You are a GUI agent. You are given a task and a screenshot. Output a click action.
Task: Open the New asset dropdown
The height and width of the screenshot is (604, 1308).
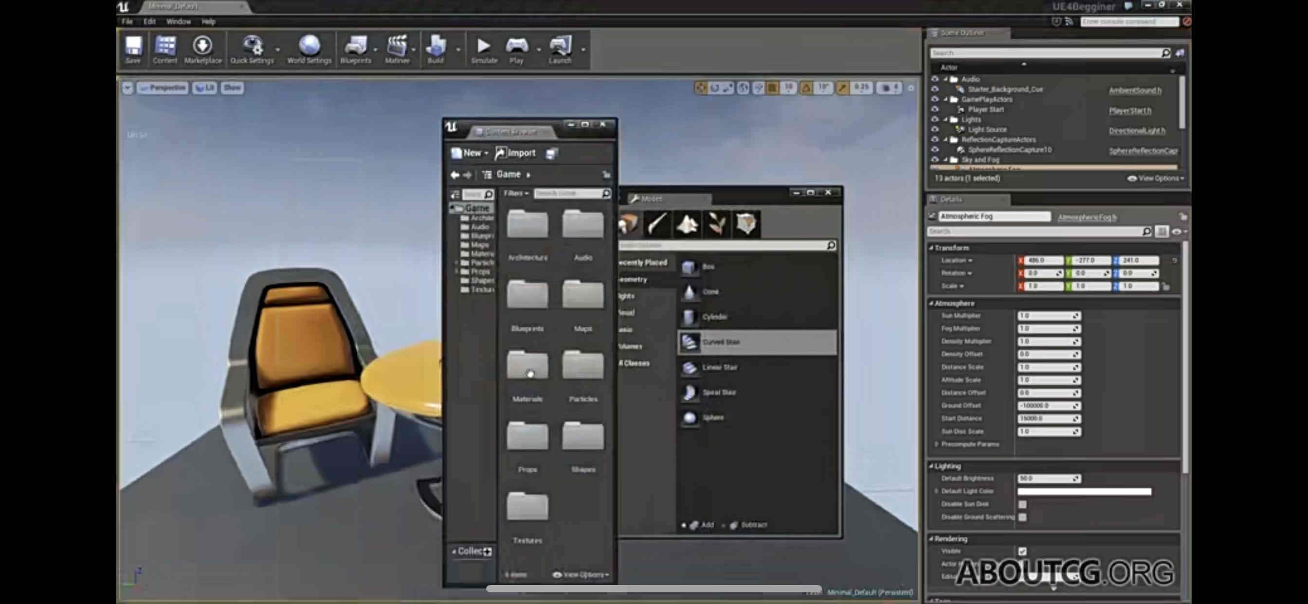click(470, 153)
